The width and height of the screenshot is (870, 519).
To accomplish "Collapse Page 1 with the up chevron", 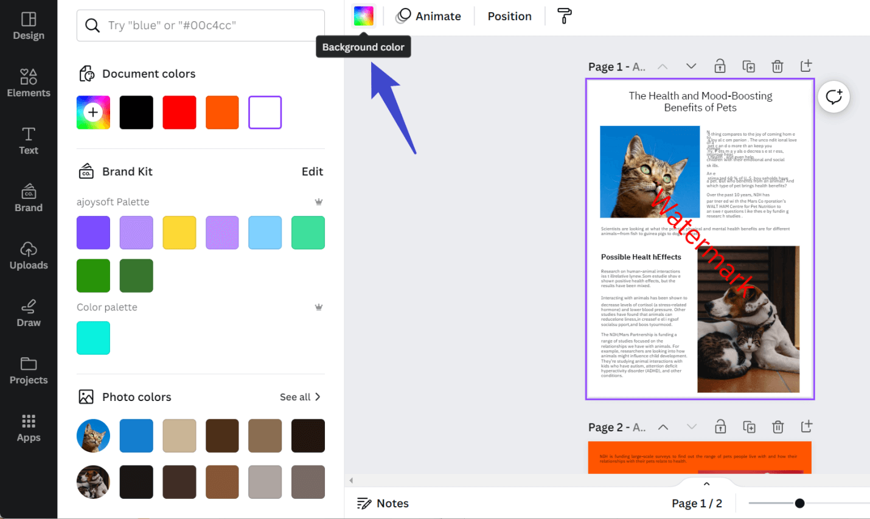I will pyautogui.click(x=662, y=66).
